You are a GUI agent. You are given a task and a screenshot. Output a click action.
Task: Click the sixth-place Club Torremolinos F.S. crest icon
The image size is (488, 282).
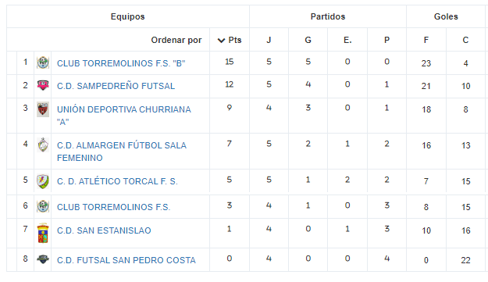click(x=43, y=206)
